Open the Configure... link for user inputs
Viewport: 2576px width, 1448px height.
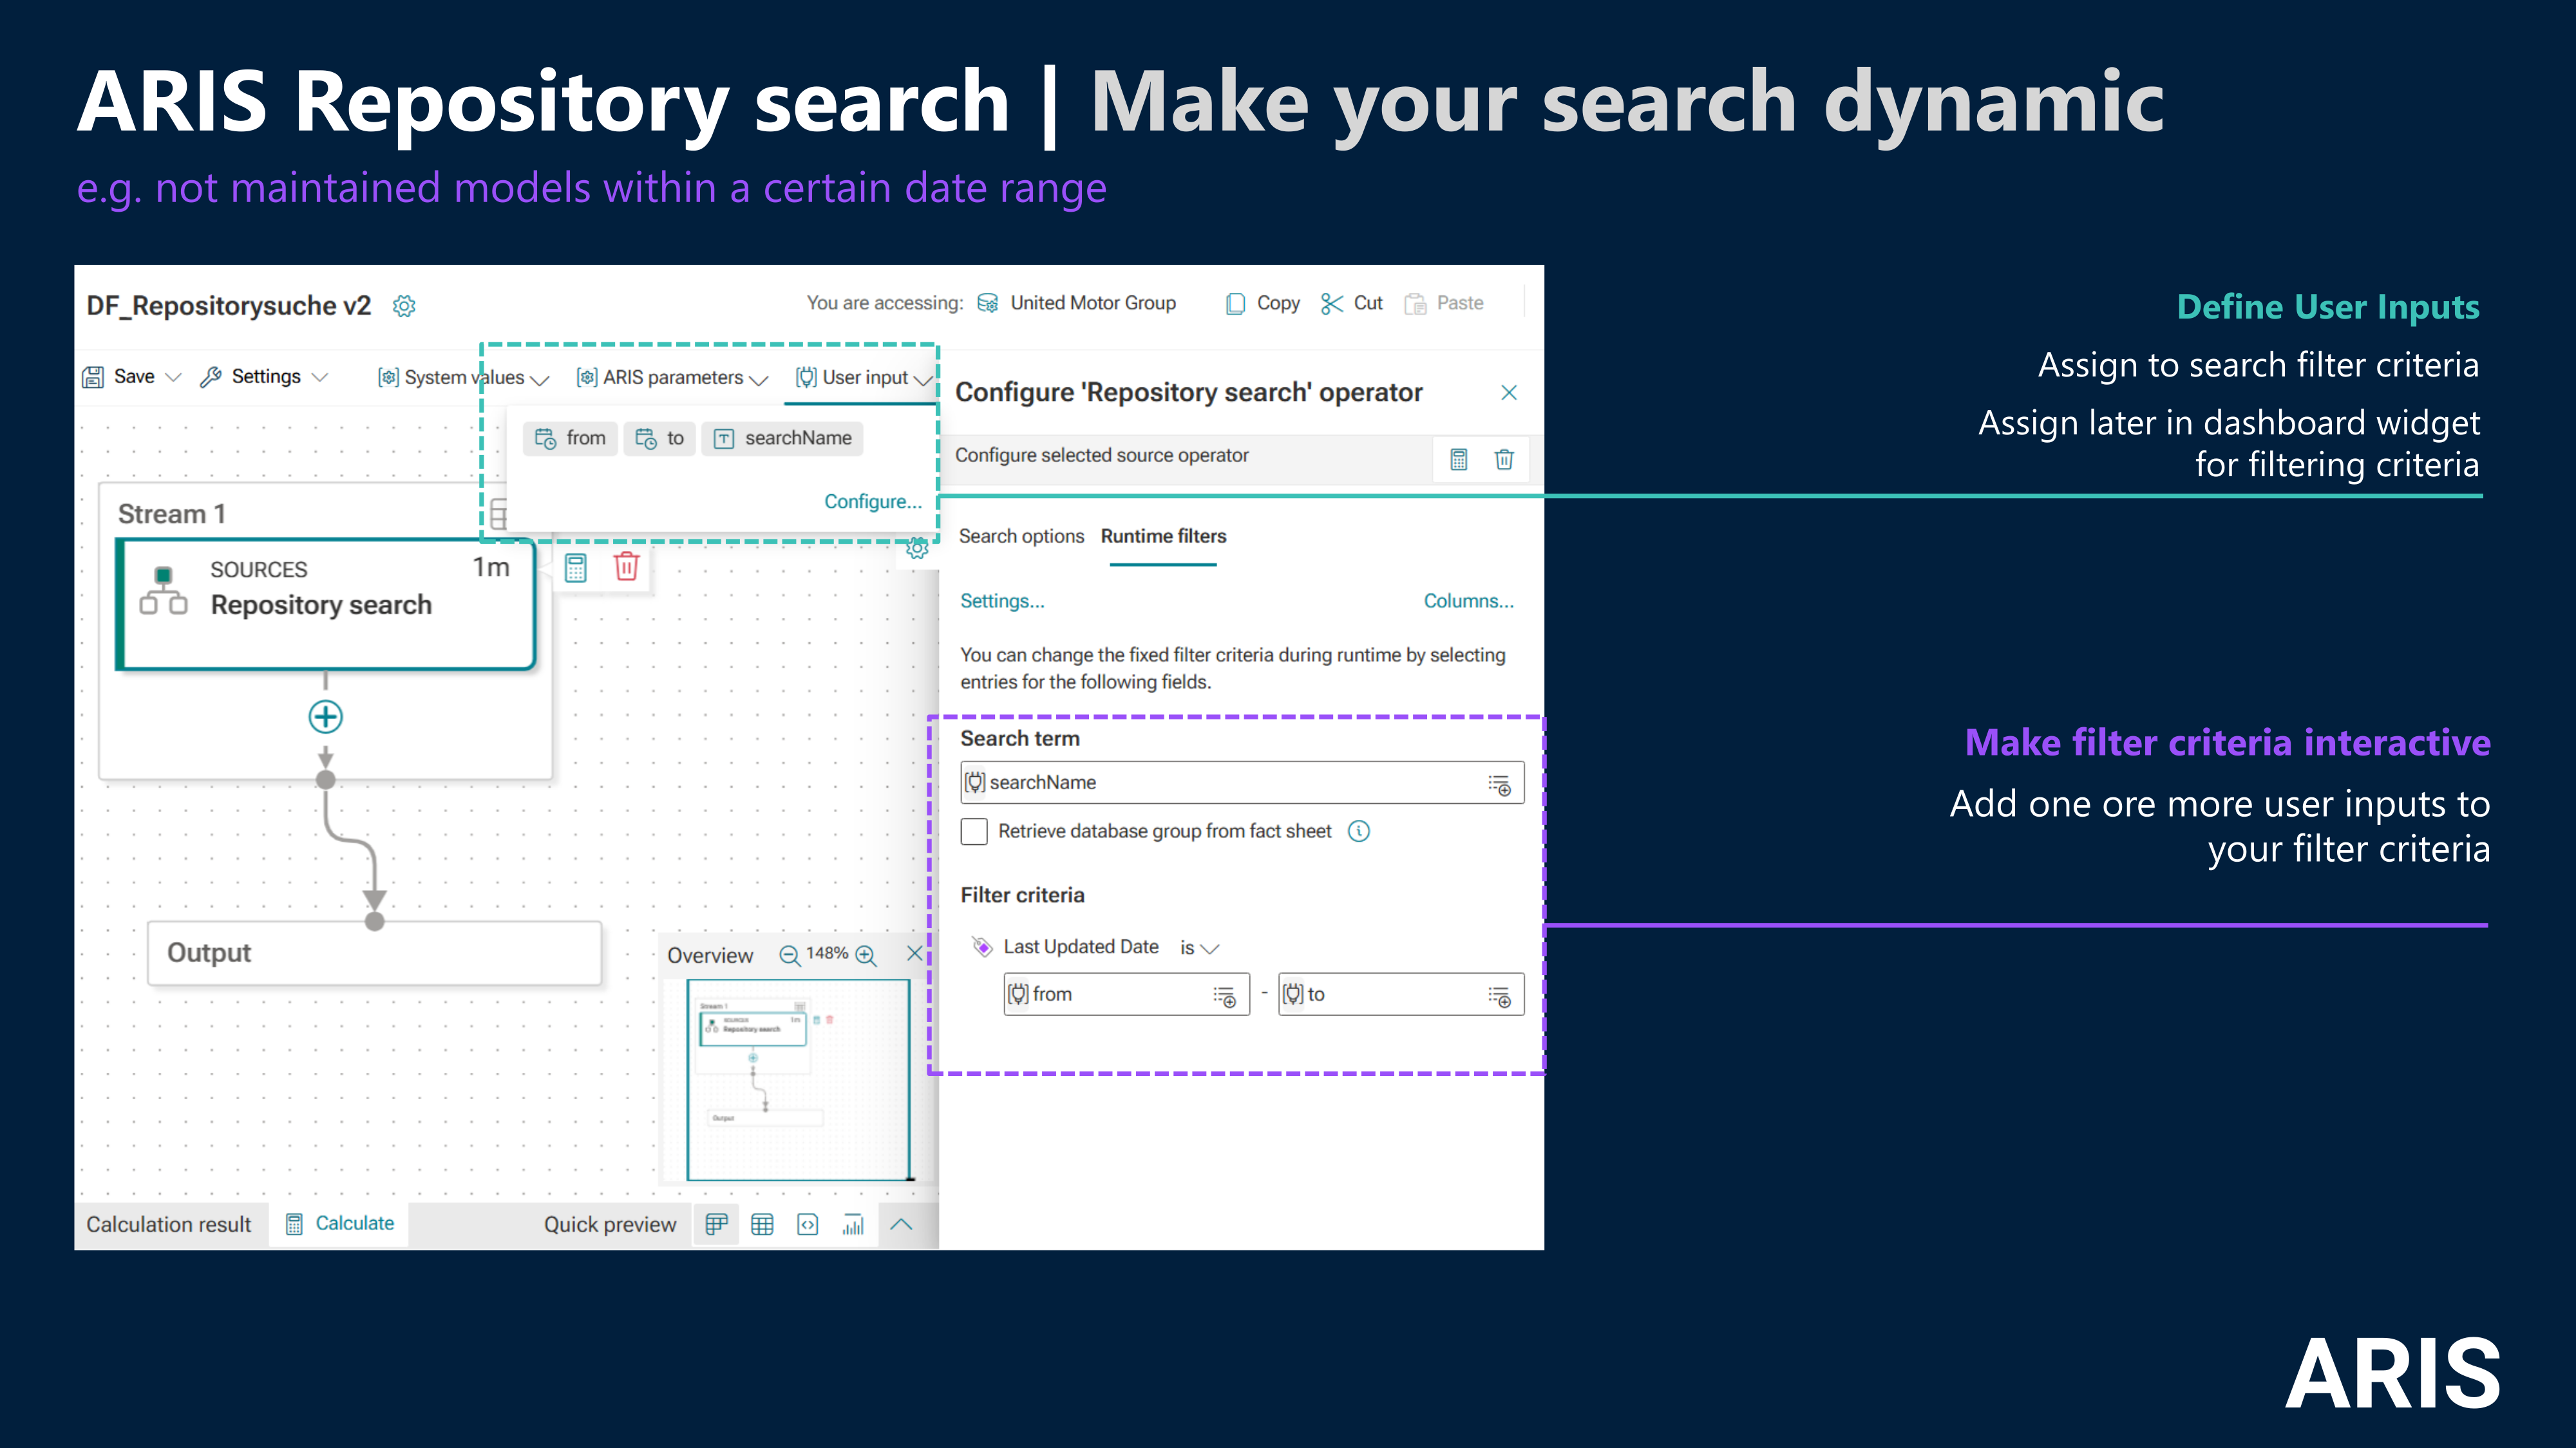pyautogui.click(x=872, y=502)
